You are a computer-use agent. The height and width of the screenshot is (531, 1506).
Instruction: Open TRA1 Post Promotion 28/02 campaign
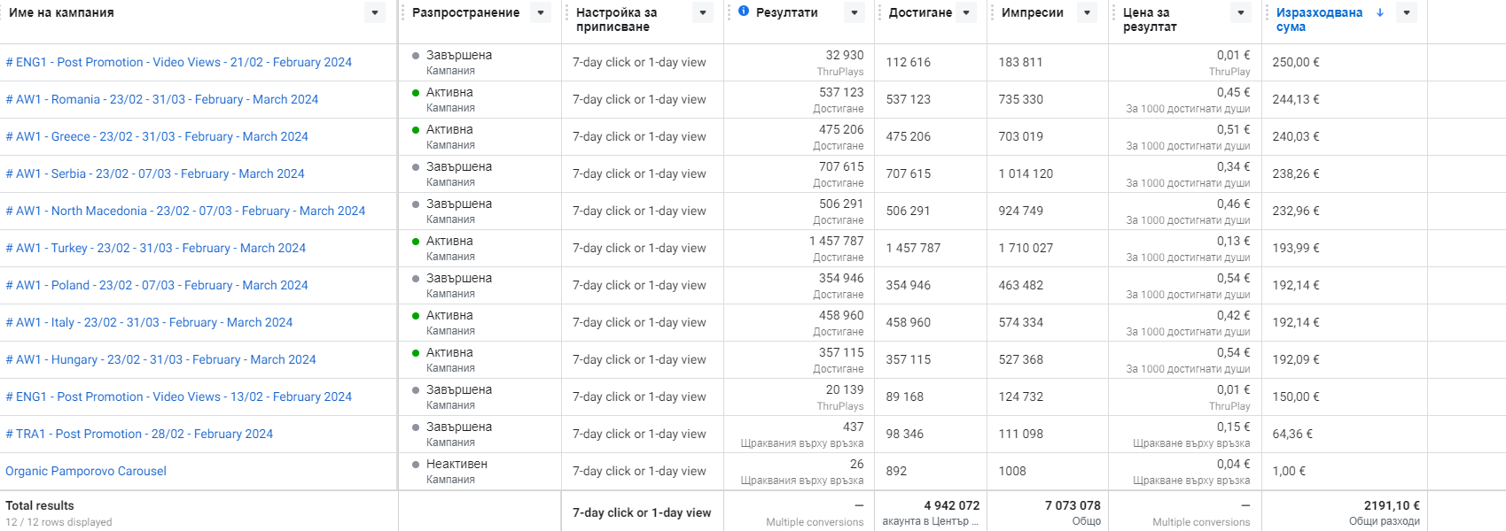[139, 434]
